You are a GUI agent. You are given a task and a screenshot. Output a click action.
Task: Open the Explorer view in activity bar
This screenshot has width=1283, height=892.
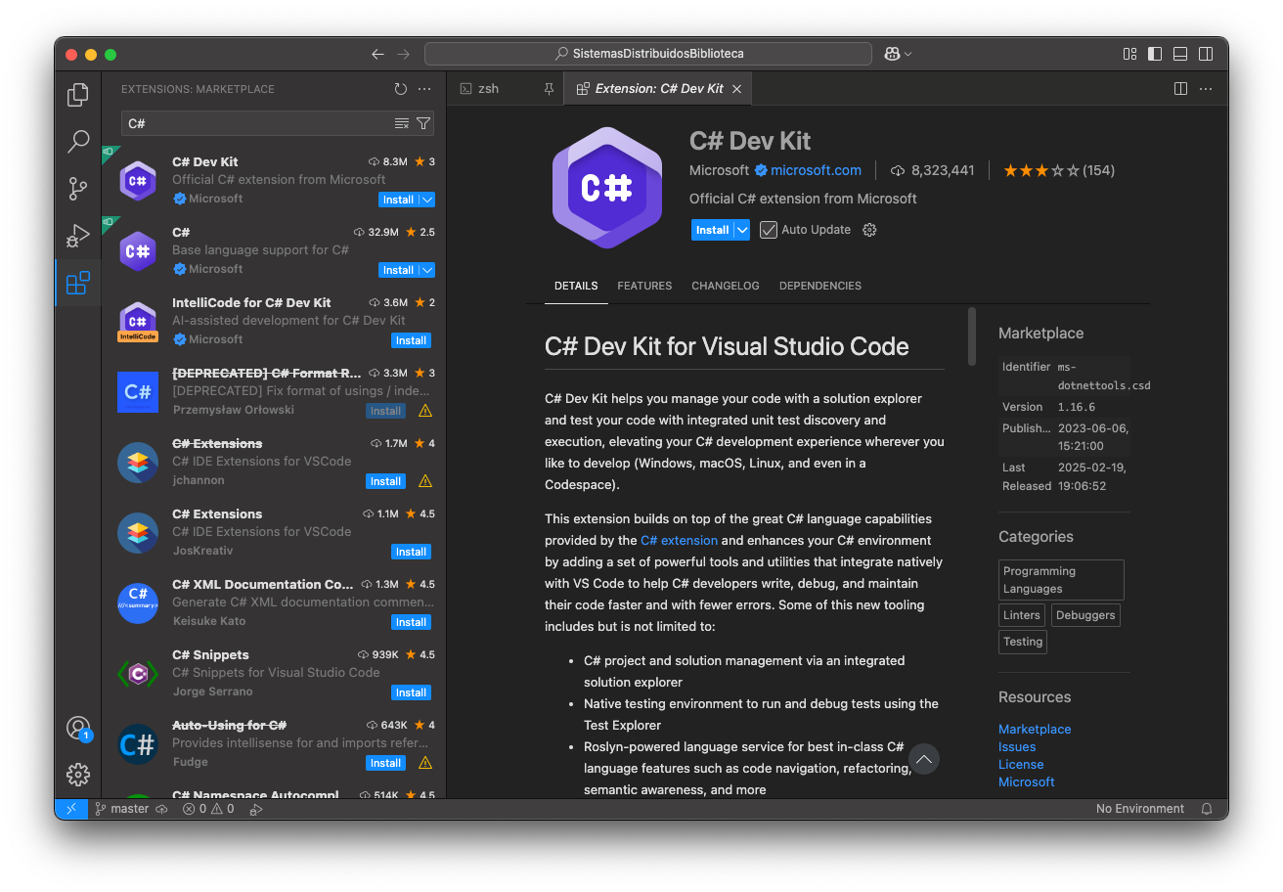click(x=78, y=95)
